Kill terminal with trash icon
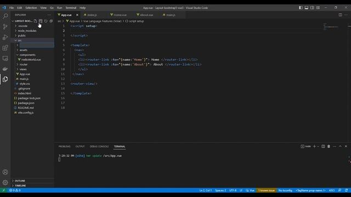Screen dimensions: 351x197 (x=329, y=146)
